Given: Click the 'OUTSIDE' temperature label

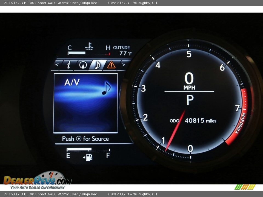Looking at the screenshot, I should coord(121,48).
